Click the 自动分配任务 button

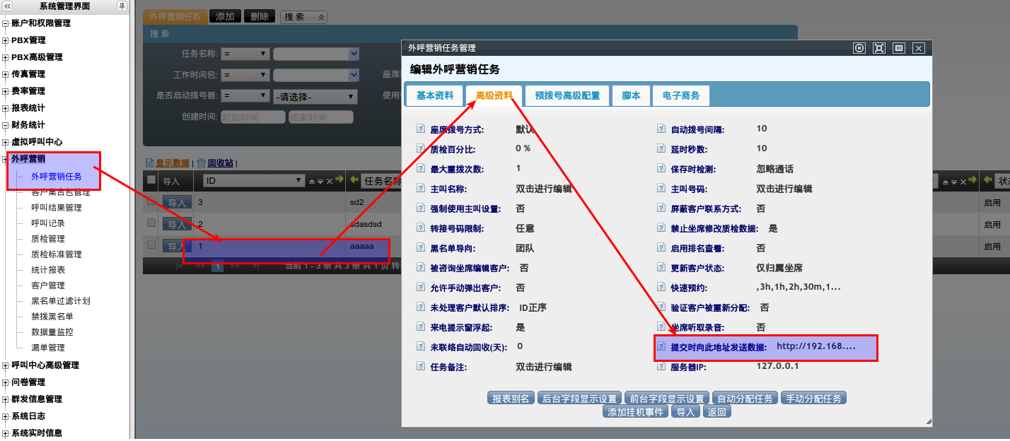pos(744,399)
